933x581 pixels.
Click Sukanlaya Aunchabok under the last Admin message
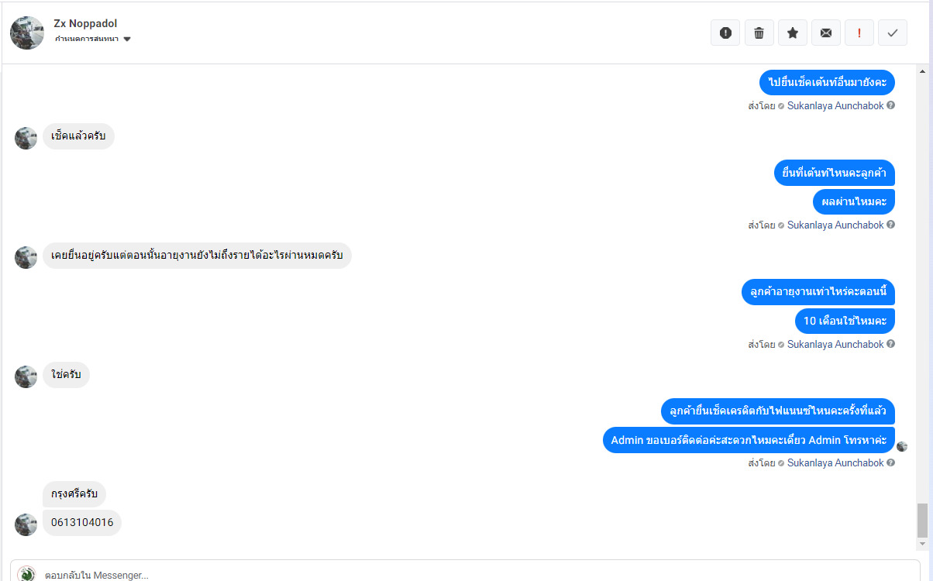point(835,462)
